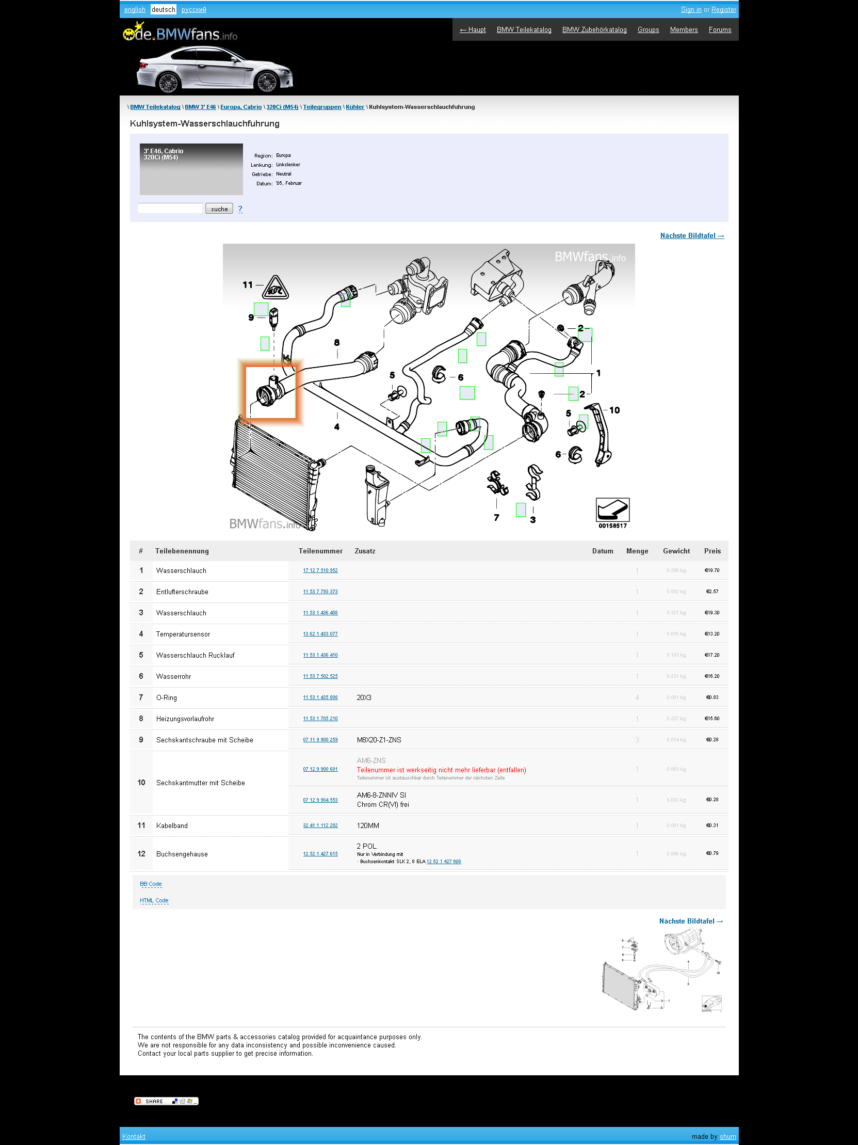Click the warning triangle part 11 in diagram
Screen dimensions: 858x1145
pos(277,288)
